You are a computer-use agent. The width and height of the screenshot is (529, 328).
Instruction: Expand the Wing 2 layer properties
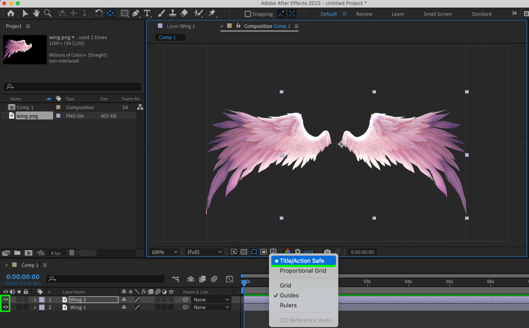click(35, 300)
